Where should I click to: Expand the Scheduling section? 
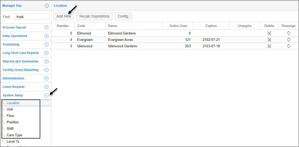(46, 44)
